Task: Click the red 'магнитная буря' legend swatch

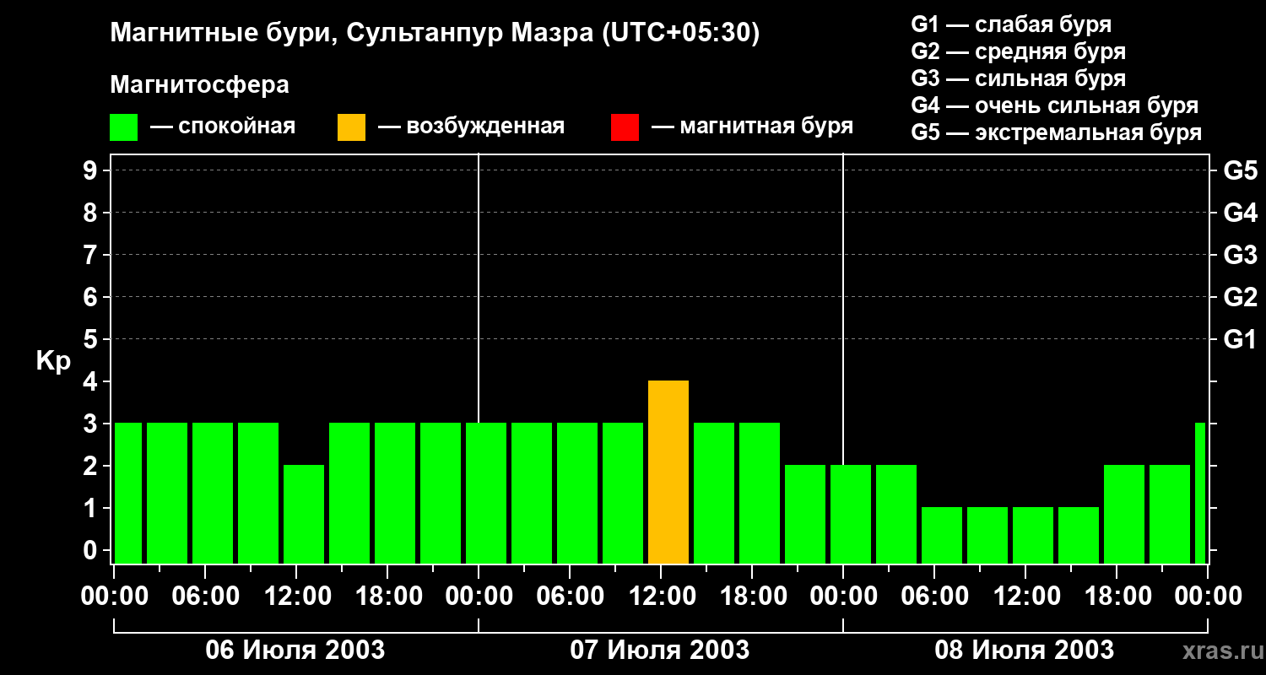Action: 625,127
